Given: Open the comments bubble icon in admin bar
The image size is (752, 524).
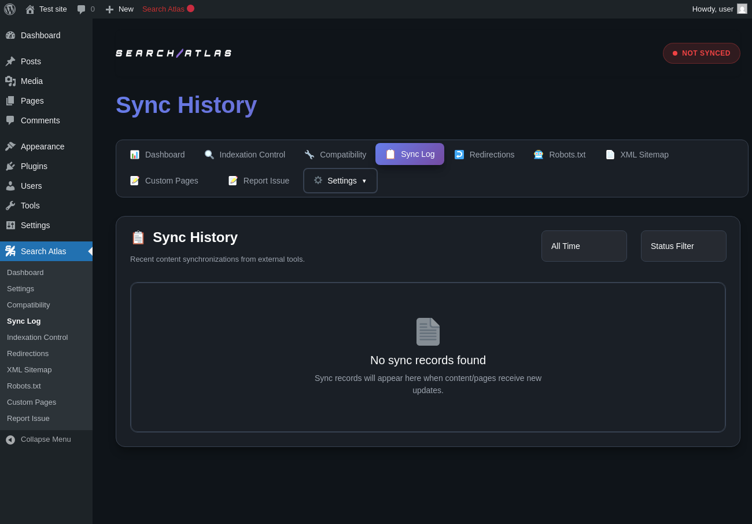Looking at the screenshot, I should (x=82, y=9).
